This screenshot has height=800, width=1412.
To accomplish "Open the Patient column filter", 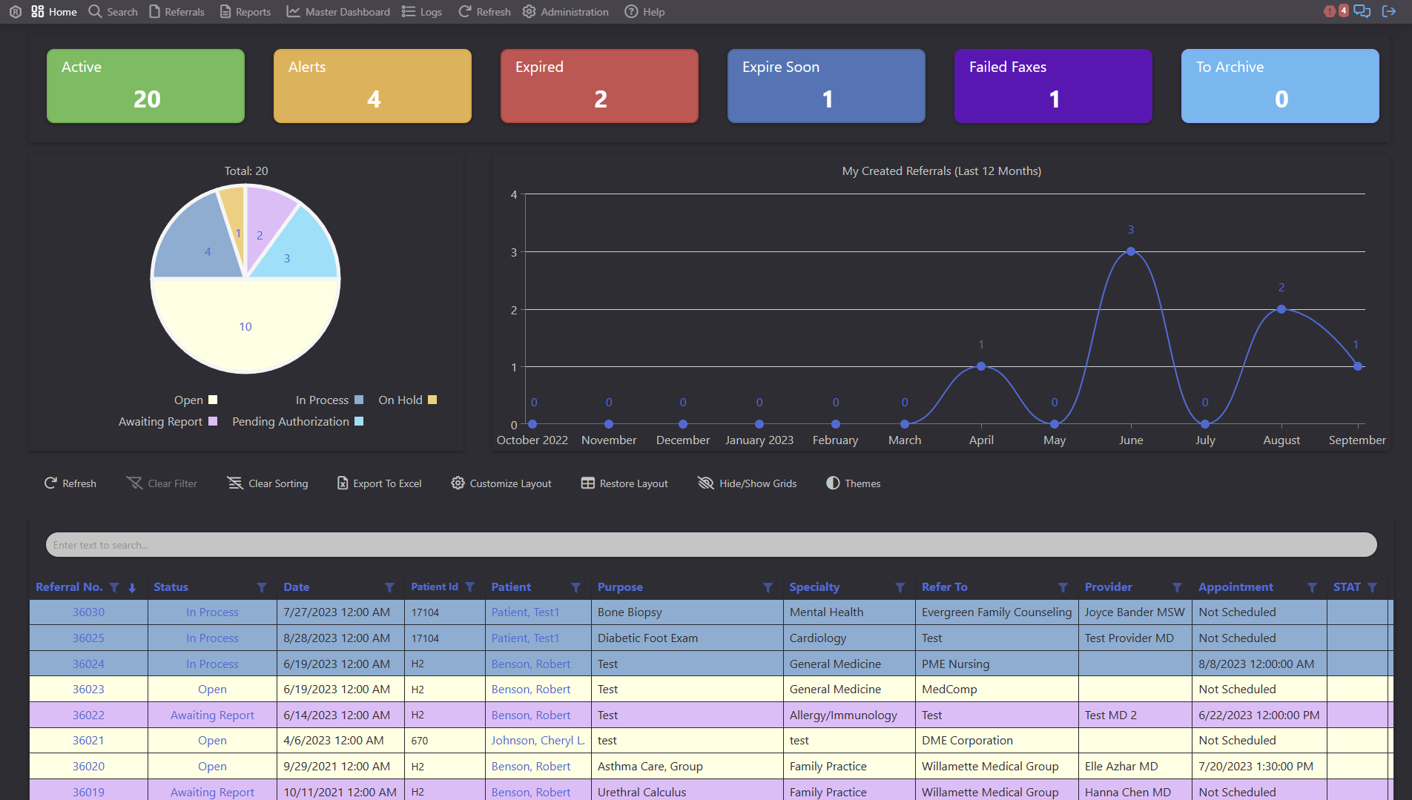I will point(575,587).
